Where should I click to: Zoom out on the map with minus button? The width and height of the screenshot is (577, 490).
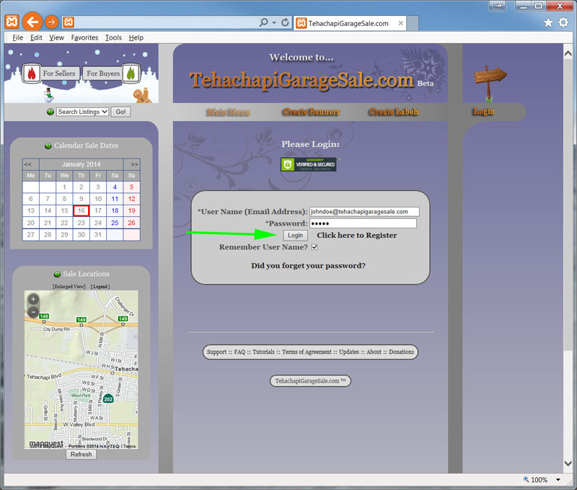click(x=33, y=313)
